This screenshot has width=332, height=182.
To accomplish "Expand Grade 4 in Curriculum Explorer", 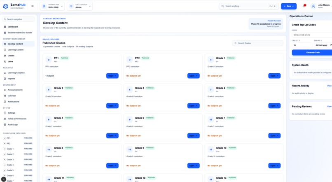I will (4, 165).
